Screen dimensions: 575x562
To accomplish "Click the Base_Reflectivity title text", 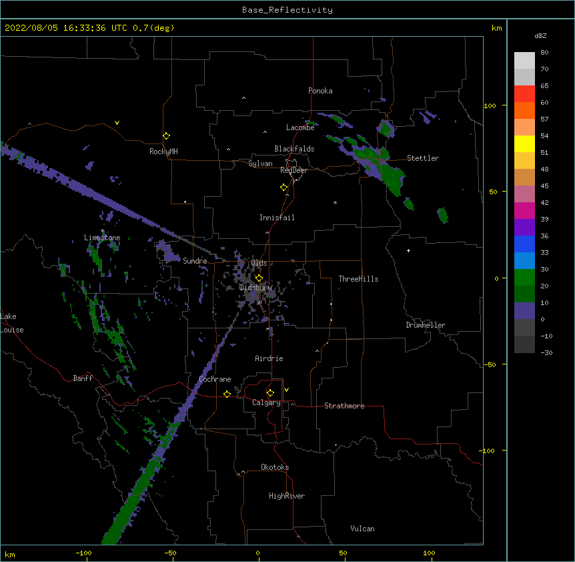I will click(287, 10).
